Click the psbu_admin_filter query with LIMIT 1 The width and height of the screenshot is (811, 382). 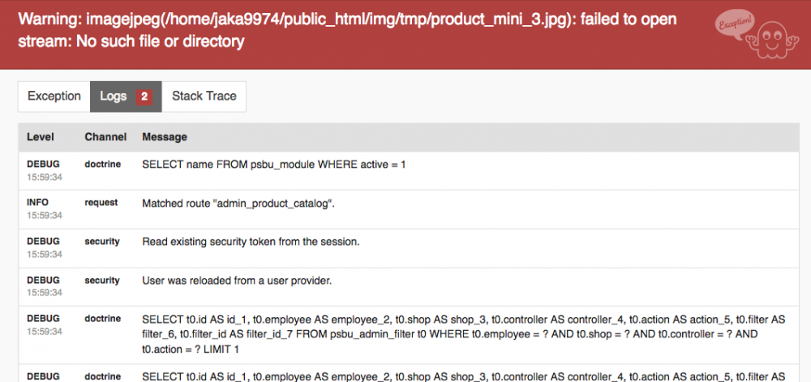pyautogui.click(x=463, y=334)
